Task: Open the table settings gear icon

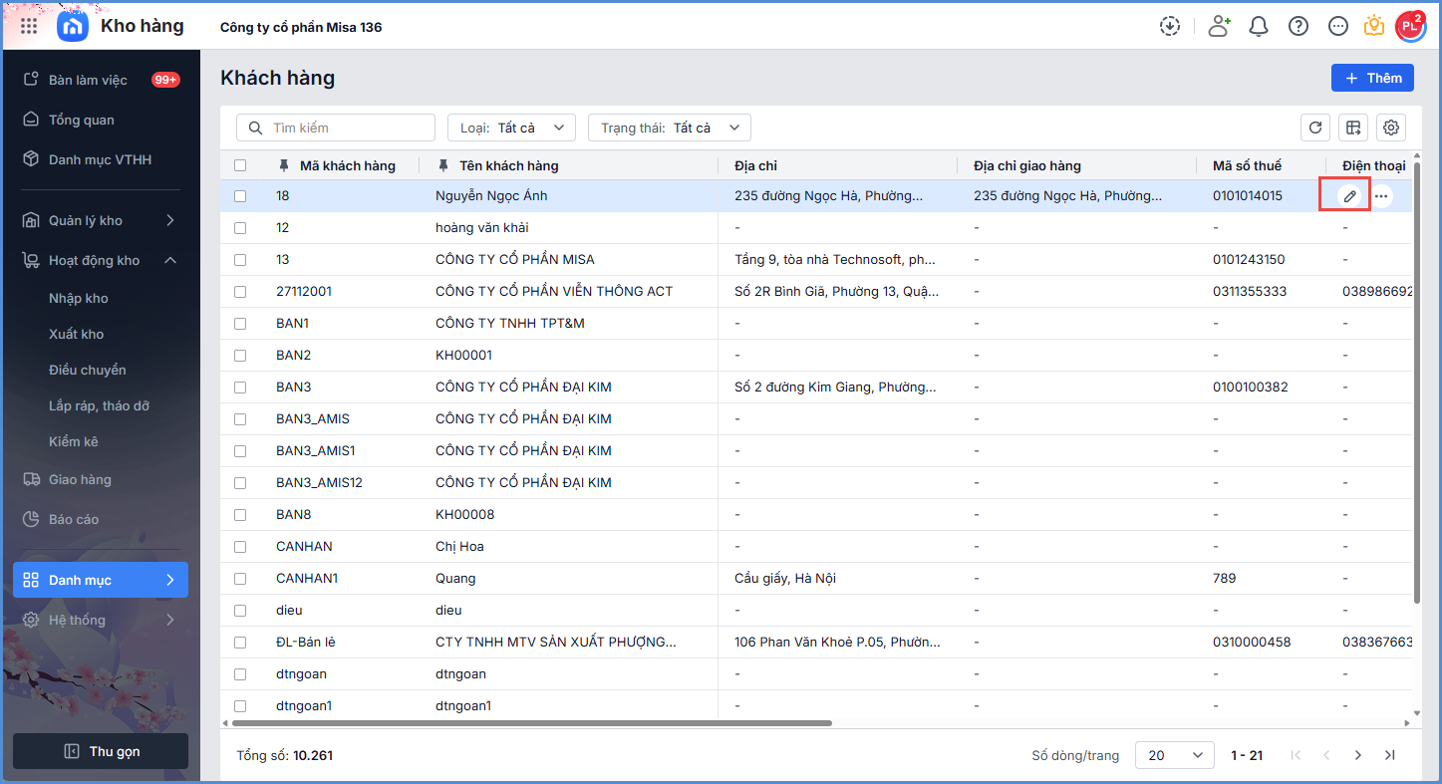Action: 1391,128
